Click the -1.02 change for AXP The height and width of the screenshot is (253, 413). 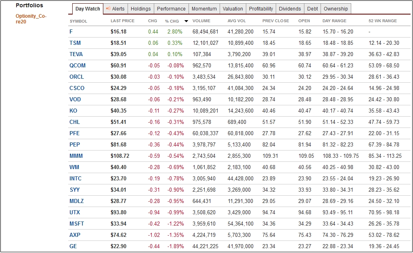(154, 235)
